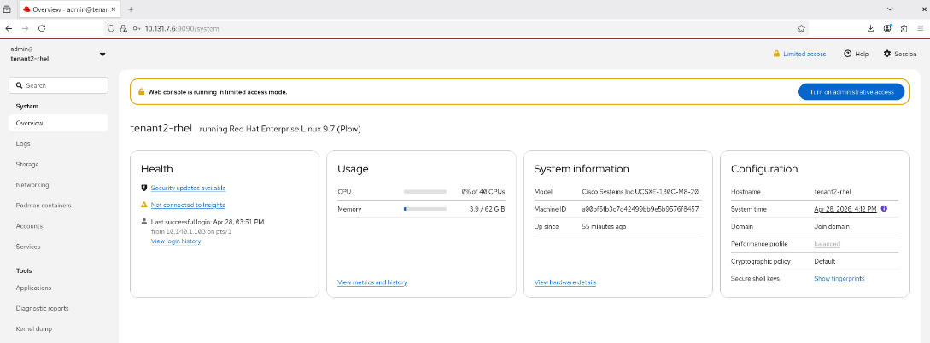Click Turn on administrative access button
Screen dimensions: 930x343
click(x=851, y=92)
